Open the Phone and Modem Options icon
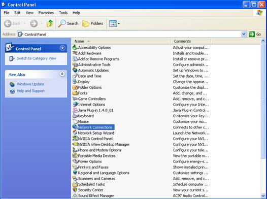267x199 pixels. point(75,150)
